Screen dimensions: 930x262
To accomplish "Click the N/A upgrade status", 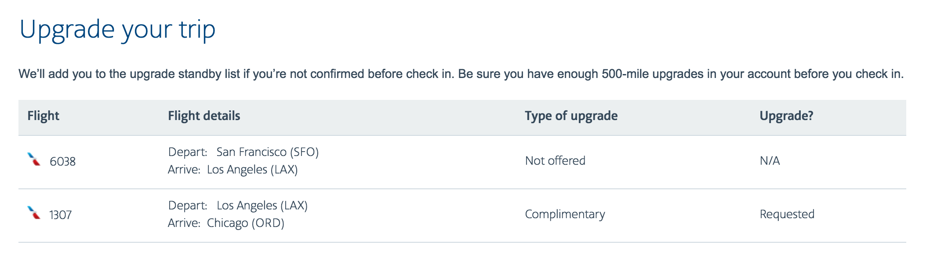I will click(770, 161).
